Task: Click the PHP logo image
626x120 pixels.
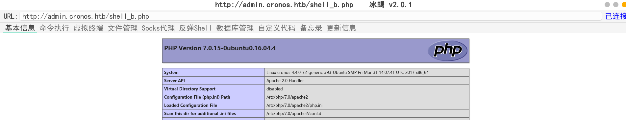Action: [447, 51]
